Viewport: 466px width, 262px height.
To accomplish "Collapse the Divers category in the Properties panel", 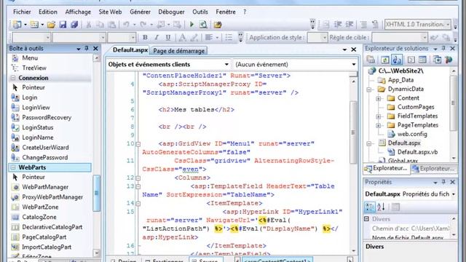I will [367, 219].
